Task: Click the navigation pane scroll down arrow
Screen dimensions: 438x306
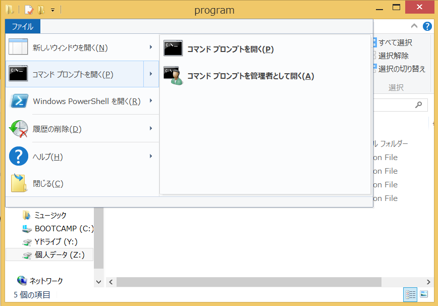Action: tap(98, 282)
